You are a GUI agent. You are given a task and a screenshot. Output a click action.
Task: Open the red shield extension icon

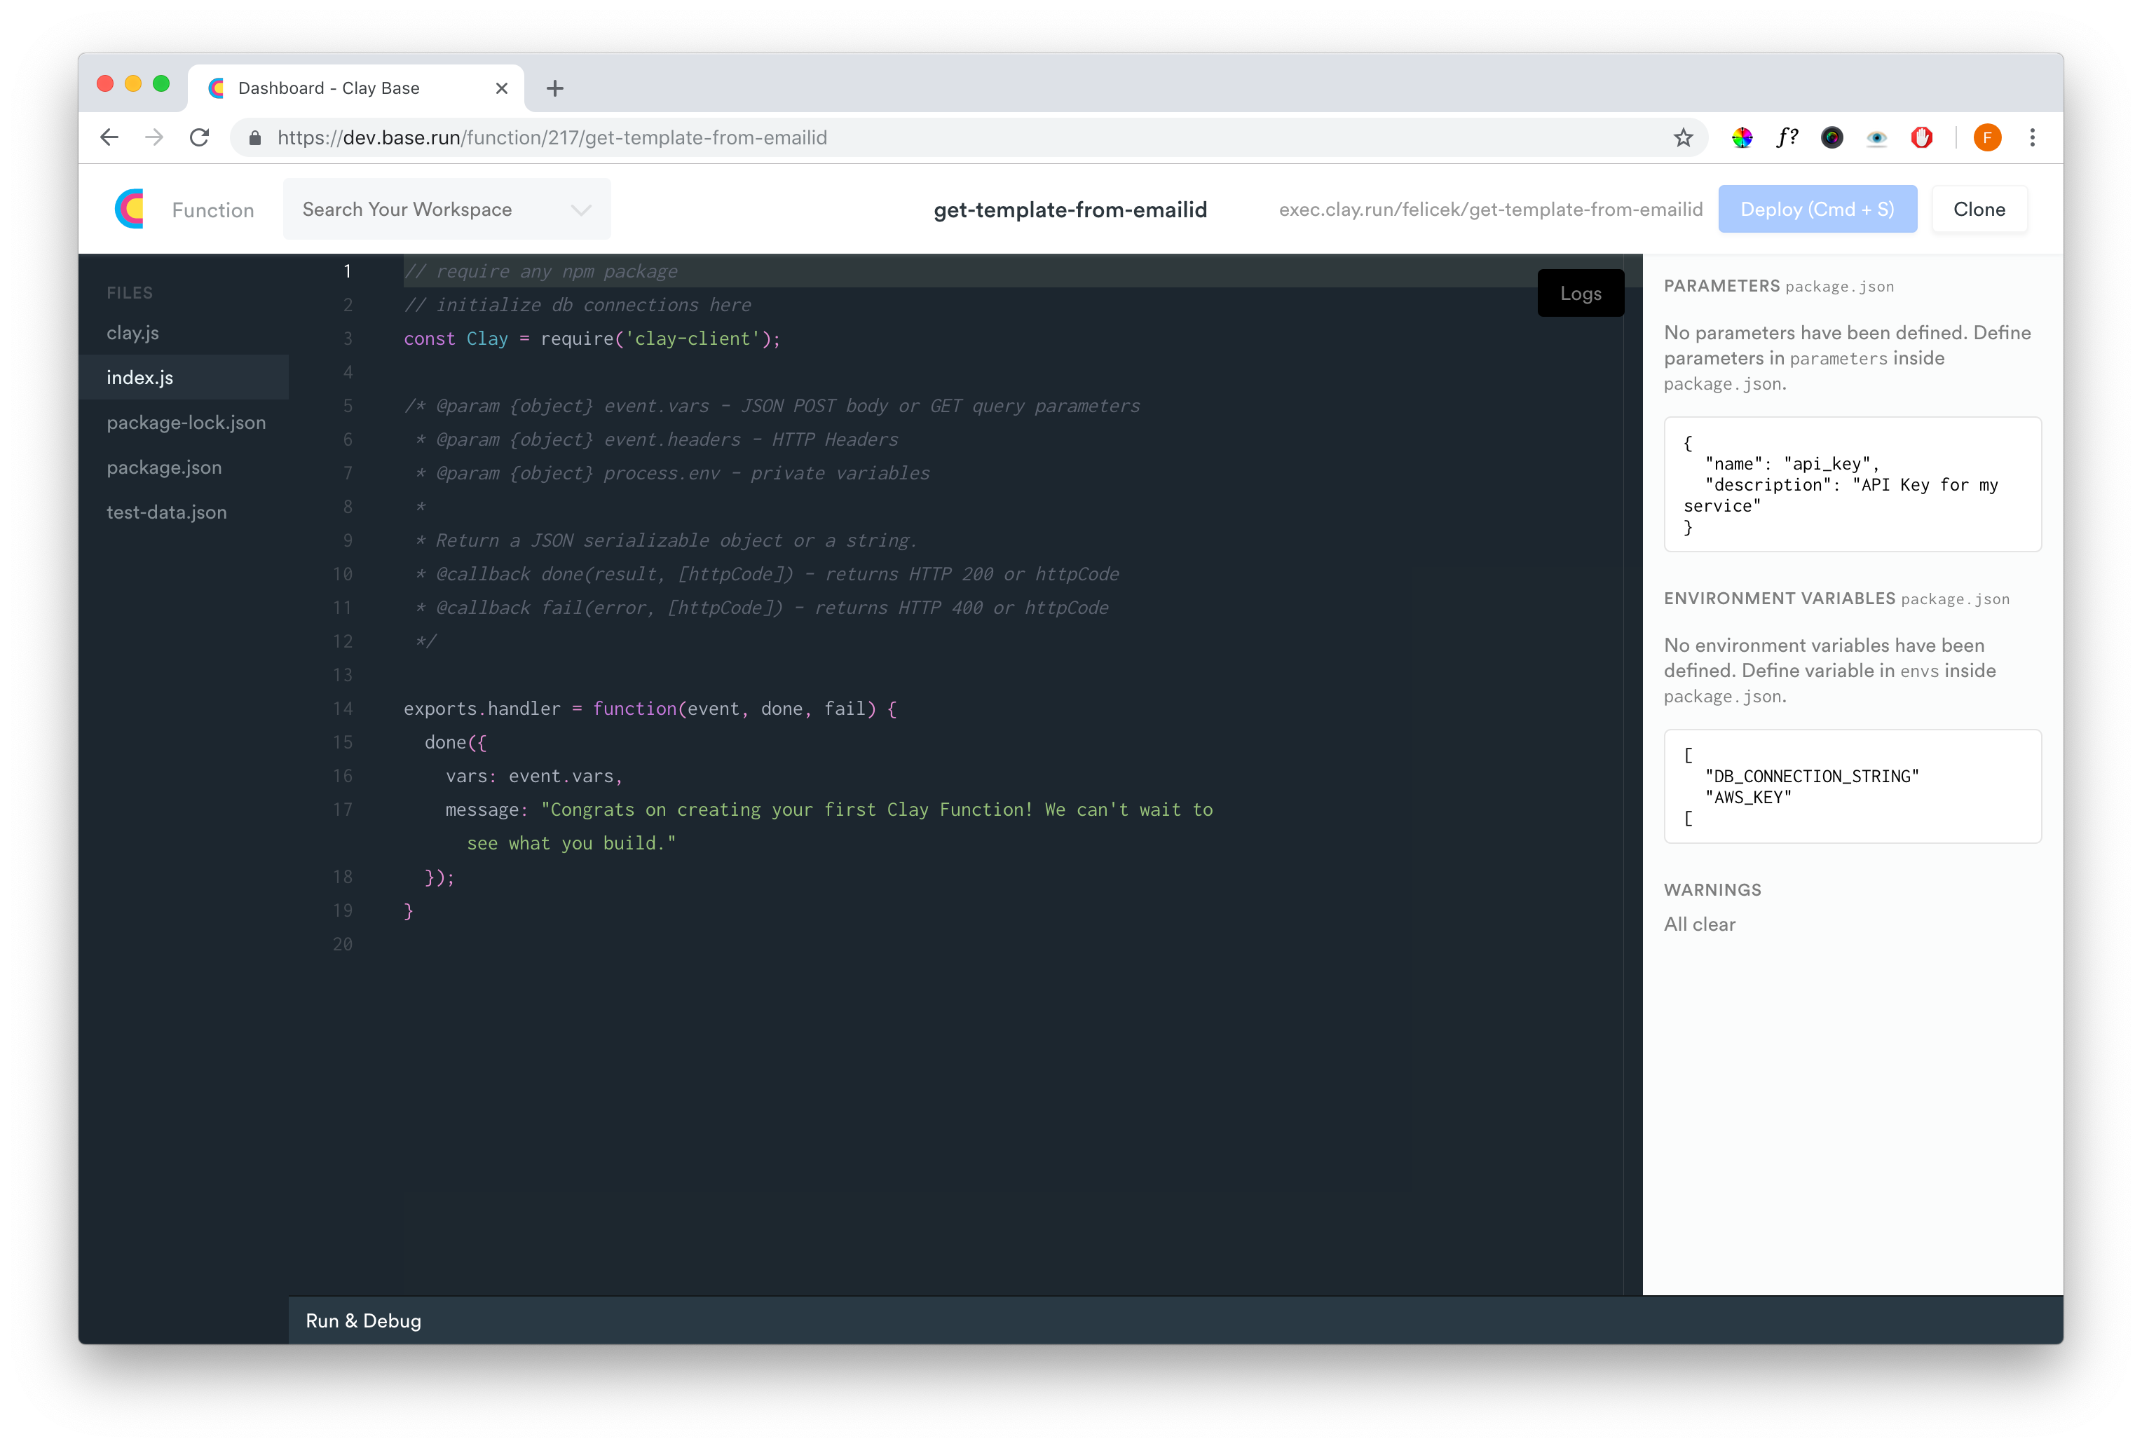(x=1922, y=137)
